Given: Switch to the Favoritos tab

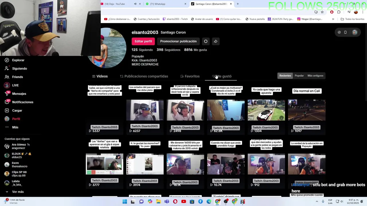Looking at the screenshot, I should 190,76.
